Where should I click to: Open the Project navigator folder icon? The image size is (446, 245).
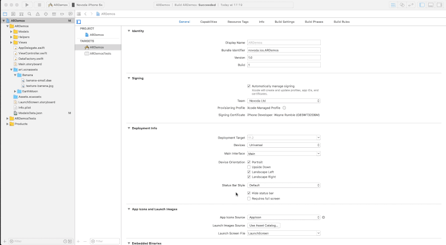pos(5,14)
